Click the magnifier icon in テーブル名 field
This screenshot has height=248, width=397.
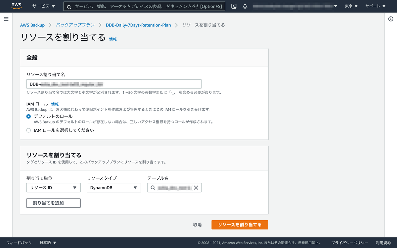click(x=153, y=188)
